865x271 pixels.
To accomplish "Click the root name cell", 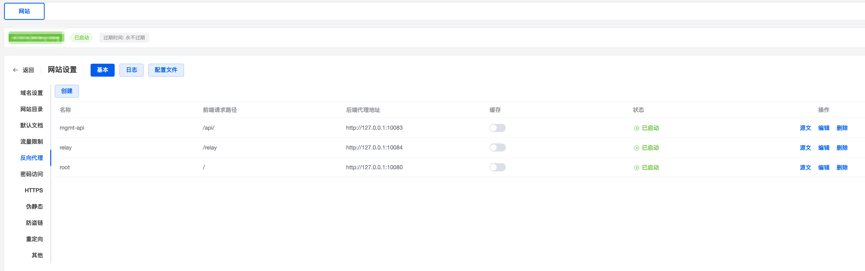I will click(x=64, y=167).
